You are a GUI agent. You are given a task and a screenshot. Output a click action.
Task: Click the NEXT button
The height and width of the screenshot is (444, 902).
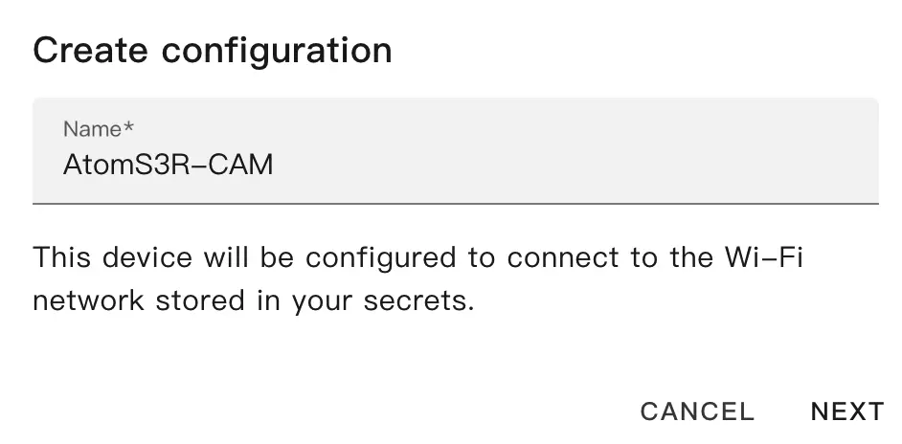tap(846, 411)
